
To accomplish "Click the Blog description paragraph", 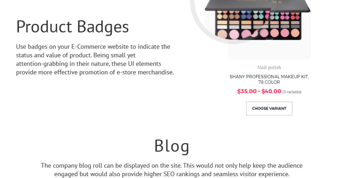I will click(172, 170).
